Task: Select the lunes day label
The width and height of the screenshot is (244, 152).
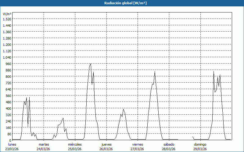Action: 13,144
